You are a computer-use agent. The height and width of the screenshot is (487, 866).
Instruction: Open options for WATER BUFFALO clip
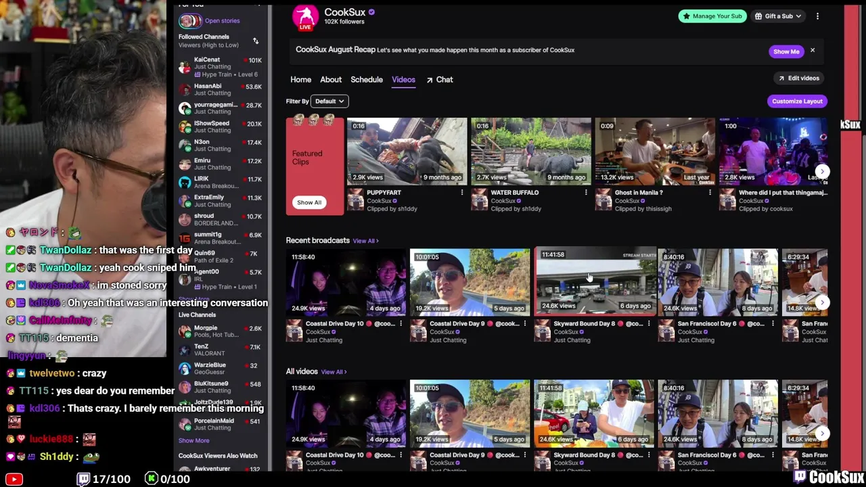pyautogui.click(x=586, y=193)
